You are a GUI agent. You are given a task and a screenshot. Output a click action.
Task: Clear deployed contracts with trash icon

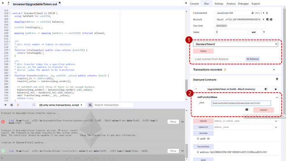pos(277,79)
